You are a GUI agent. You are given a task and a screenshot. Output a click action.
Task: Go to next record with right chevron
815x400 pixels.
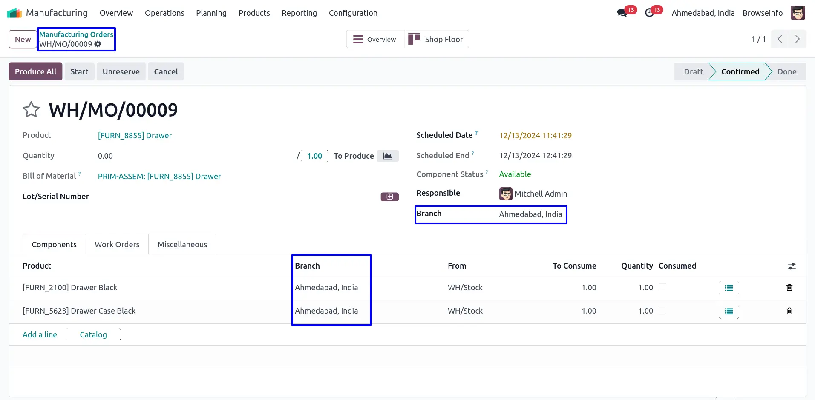tap(797, 39)
